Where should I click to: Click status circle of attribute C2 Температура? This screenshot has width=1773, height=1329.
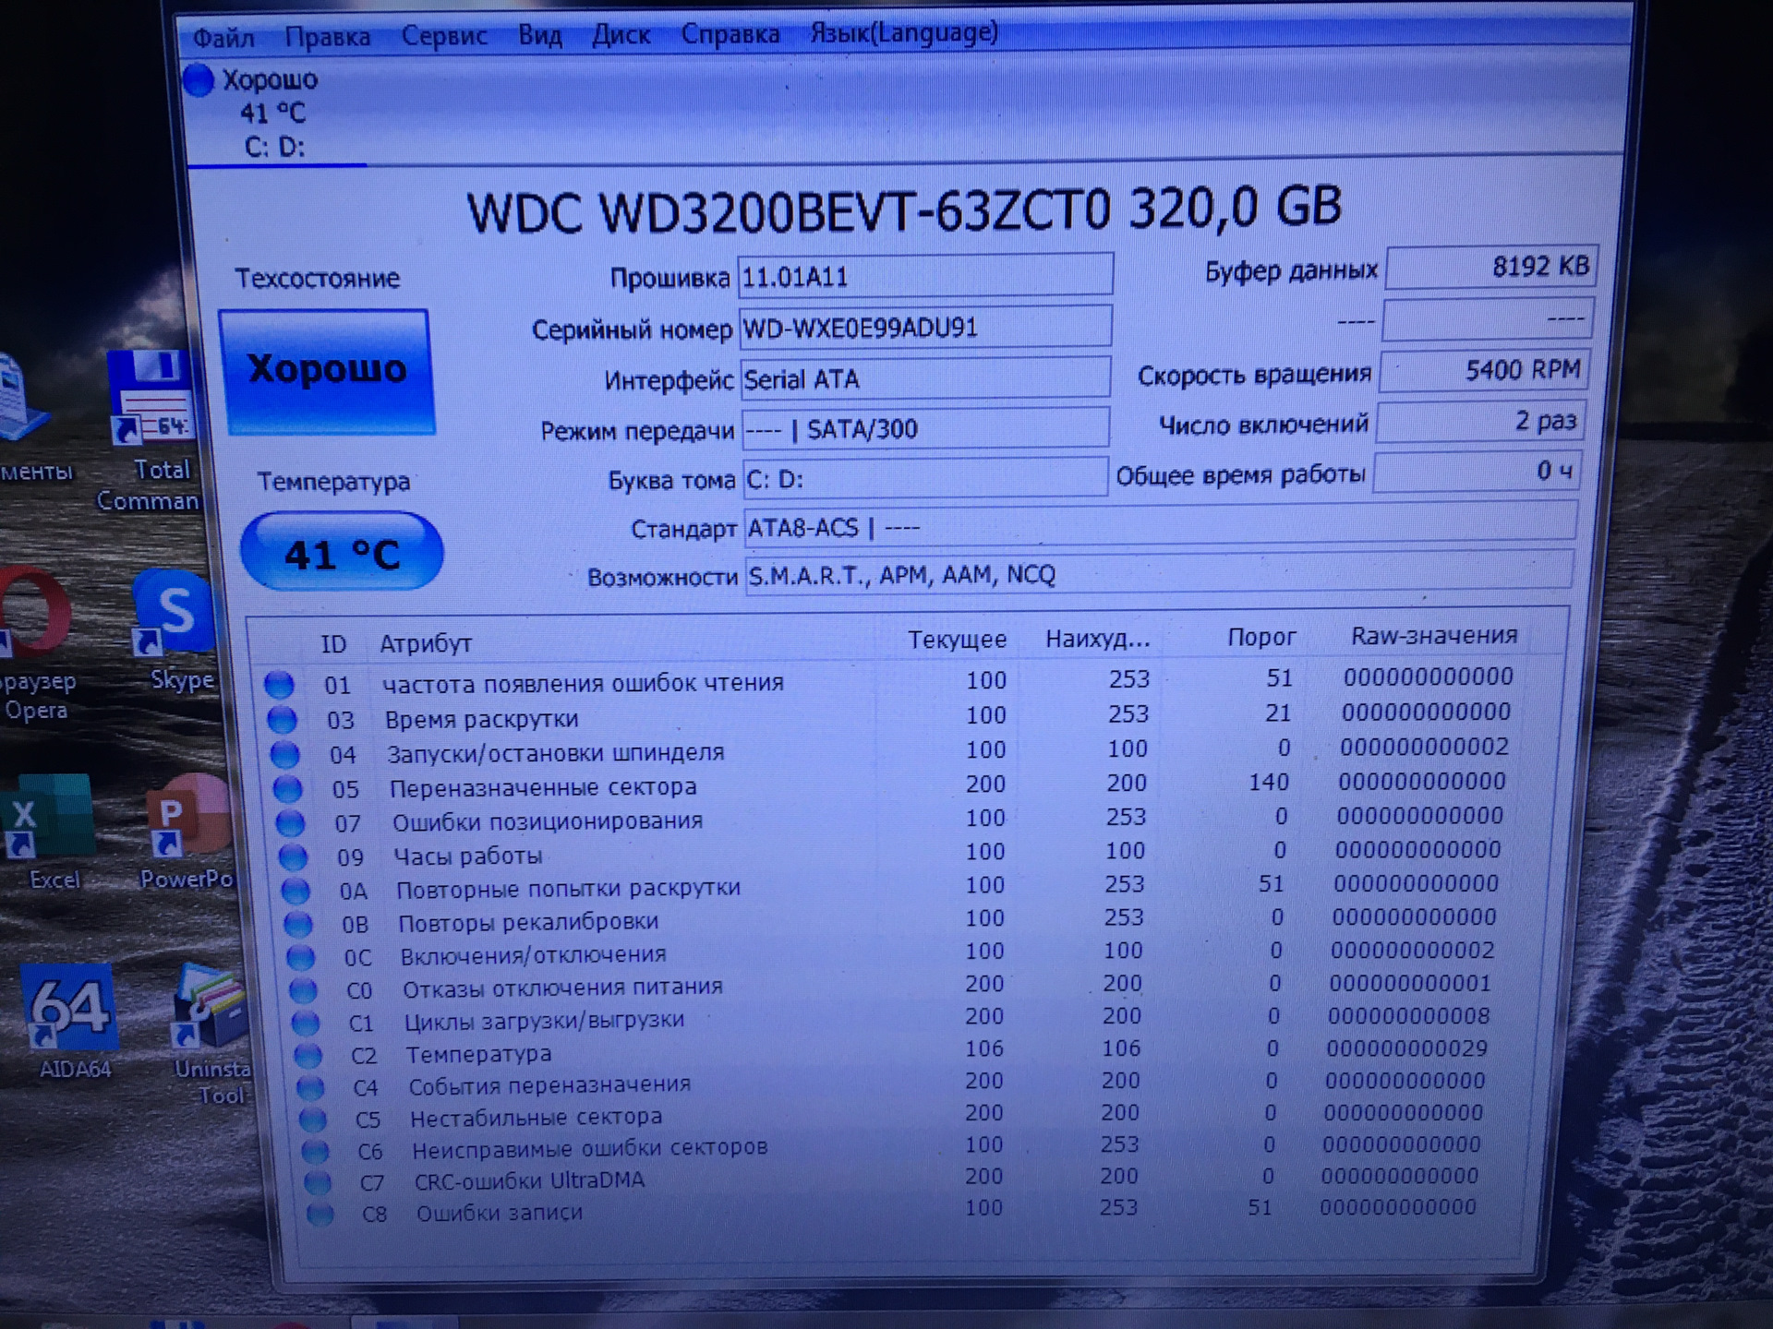pyautogui.click(x=308, y=1055)
